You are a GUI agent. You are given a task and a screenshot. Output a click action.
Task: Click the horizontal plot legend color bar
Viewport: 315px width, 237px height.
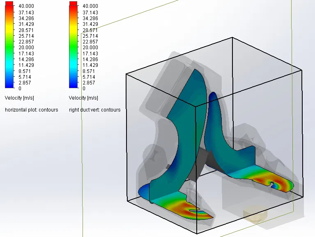pos(9,45)
